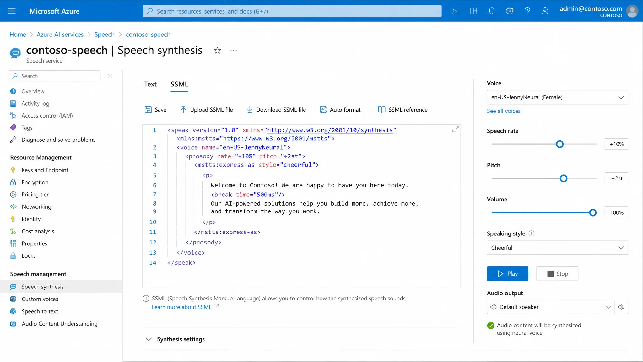Click the Pitch +2st value box

point(616,178)
